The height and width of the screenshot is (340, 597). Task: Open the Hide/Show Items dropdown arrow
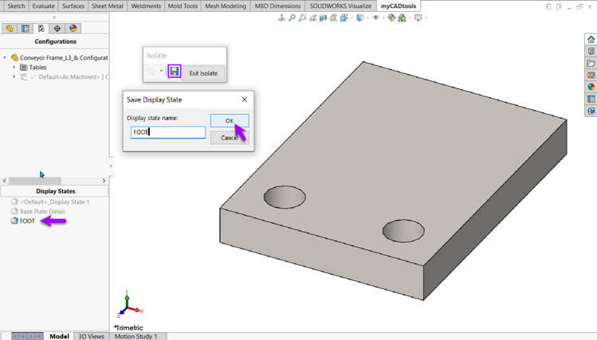[383, 18]
